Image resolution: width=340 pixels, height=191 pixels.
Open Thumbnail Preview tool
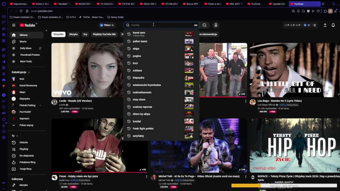click(x=27, y=55)
